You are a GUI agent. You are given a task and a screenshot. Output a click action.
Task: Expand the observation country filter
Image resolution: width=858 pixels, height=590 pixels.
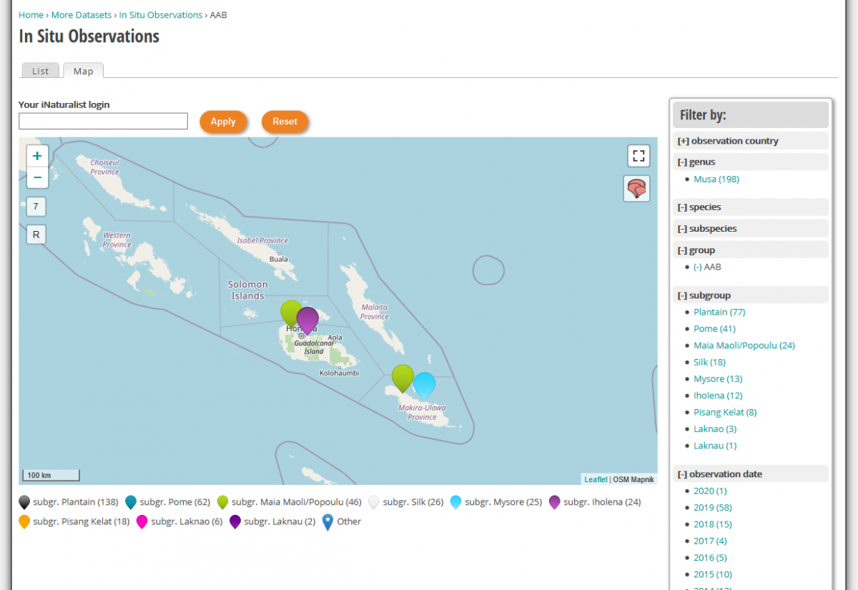[751, 141]
